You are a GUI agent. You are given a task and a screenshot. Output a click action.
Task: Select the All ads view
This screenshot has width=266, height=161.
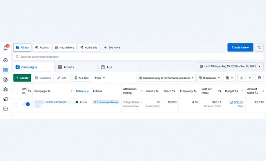22,47
